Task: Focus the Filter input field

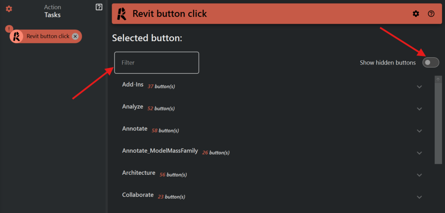Action: [157, 63]
